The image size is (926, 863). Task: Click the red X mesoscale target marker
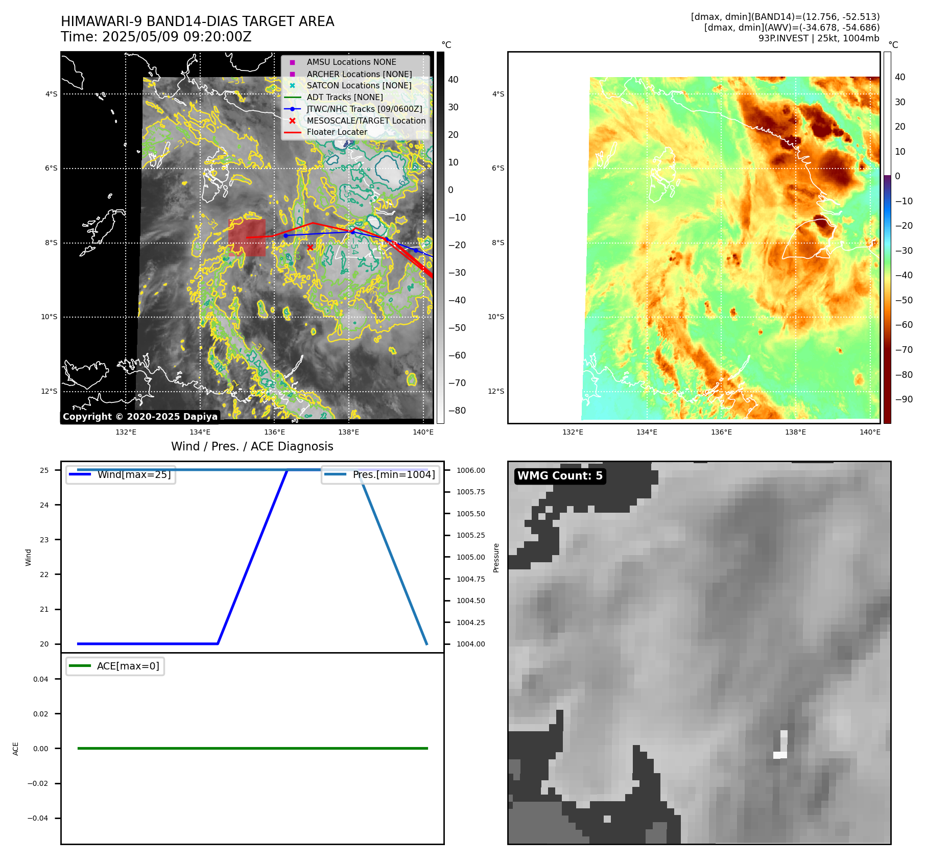pos(310,248)
